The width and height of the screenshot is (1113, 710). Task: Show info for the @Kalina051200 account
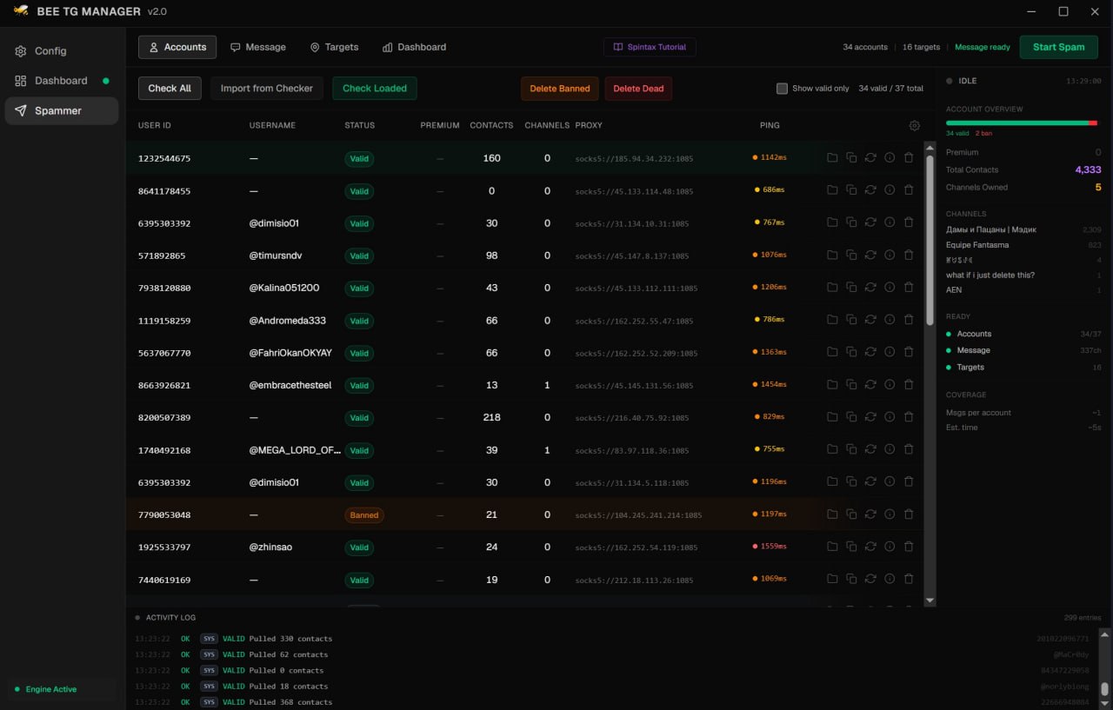click(890, 288)
